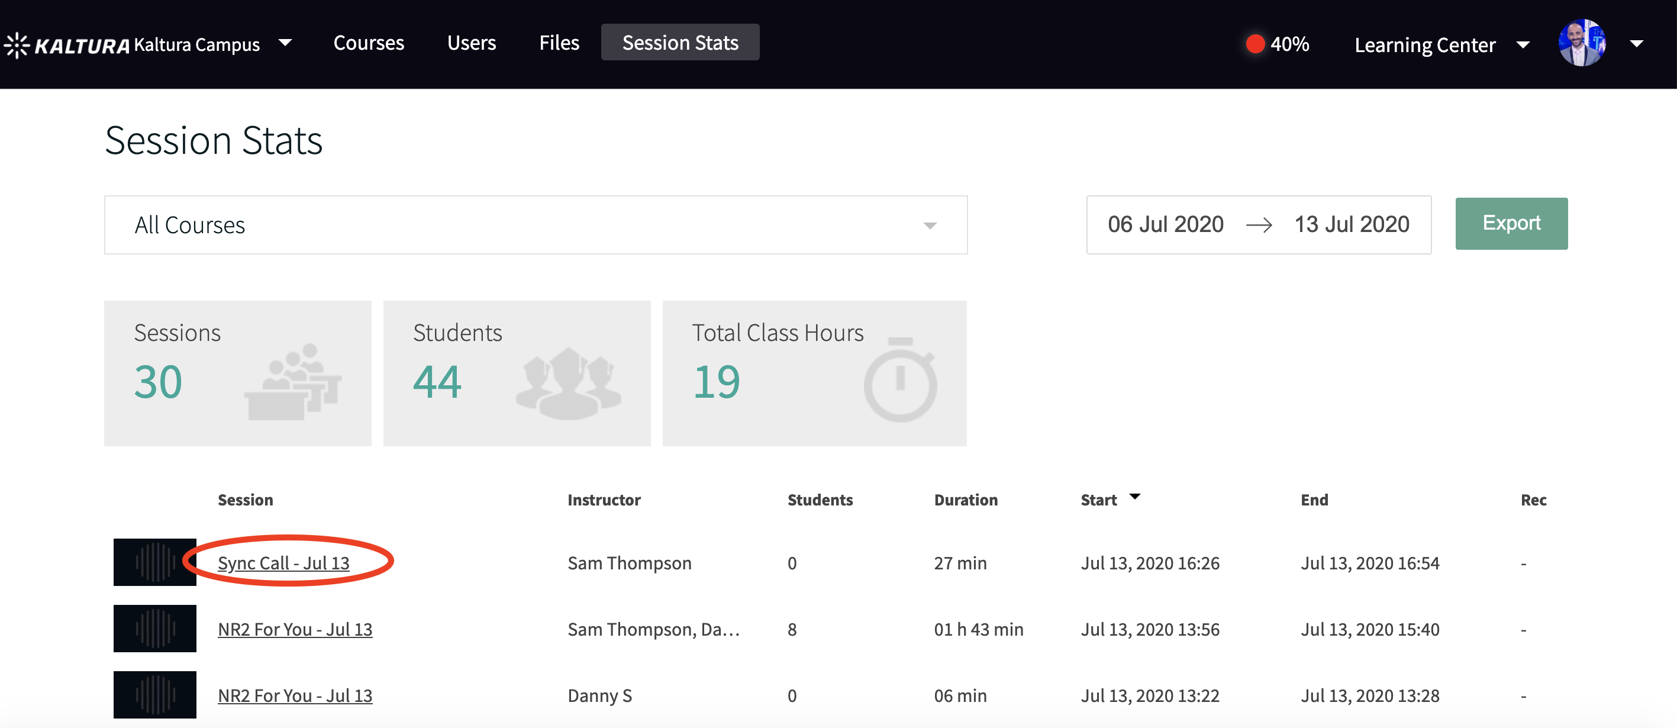Open the All Courses dropdown
This screenshot has width=1677, height=728.
[x=930, y=226]
